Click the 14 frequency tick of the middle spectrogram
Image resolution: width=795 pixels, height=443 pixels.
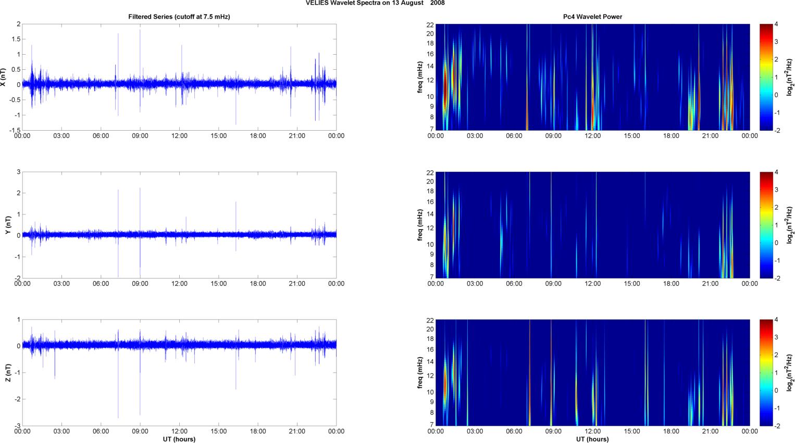pos(430,214)
